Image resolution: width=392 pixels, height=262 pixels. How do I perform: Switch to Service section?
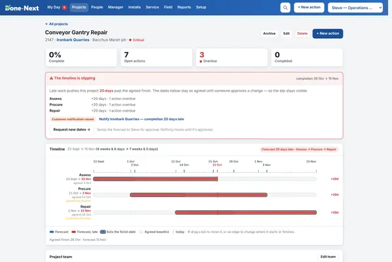(x=152, y=7)
